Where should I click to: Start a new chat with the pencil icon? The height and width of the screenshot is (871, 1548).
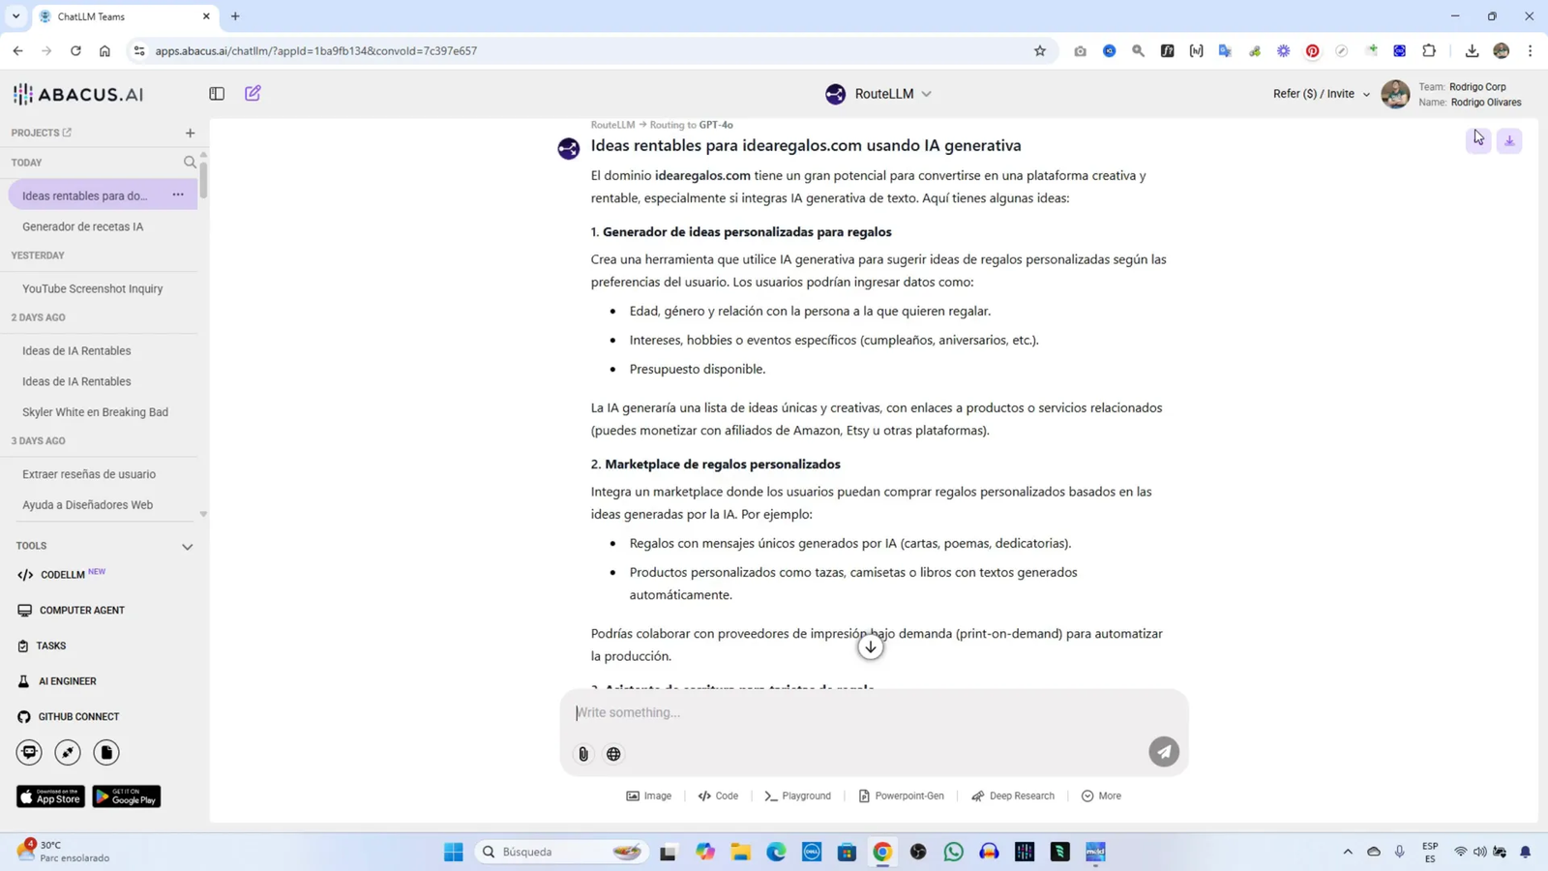(x=252, y=93)
